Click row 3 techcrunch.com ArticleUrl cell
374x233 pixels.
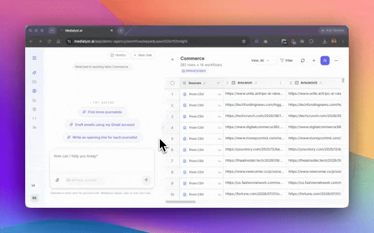[x=254, y=116]
